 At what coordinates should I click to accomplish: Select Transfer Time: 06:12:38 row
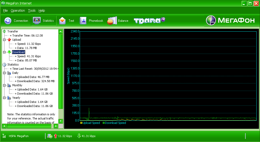pos(28,35)
